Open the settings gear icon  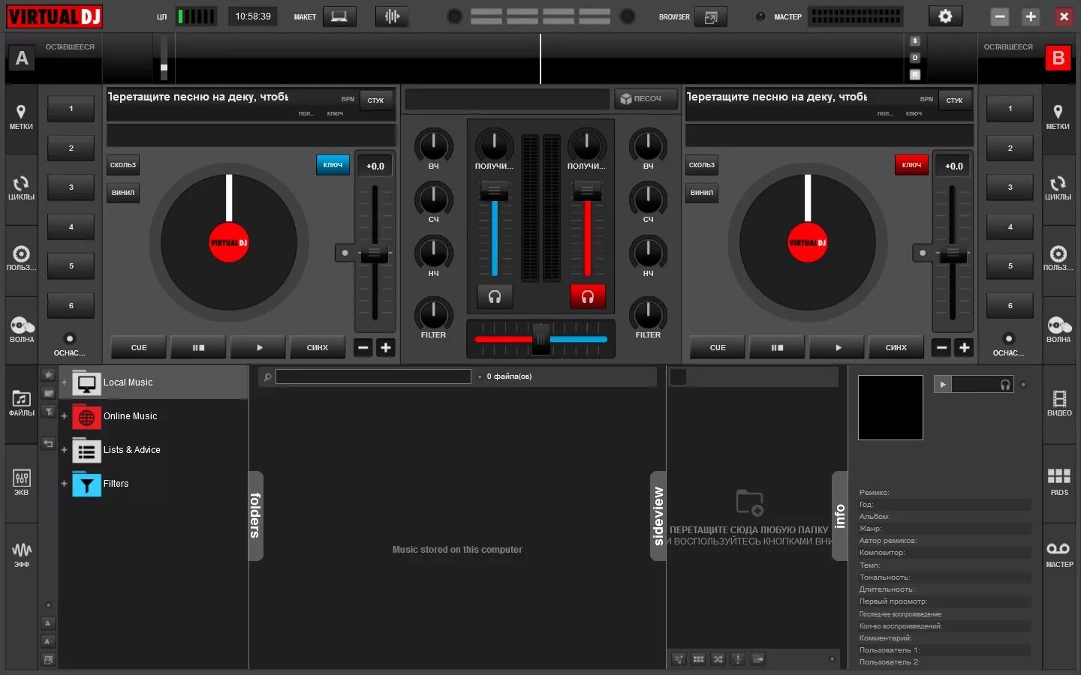[x=945, y=16]
